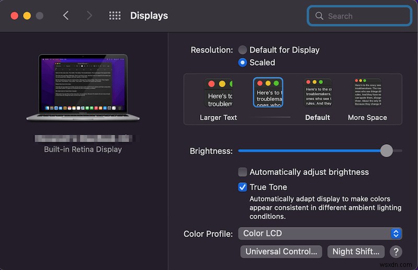Click the MacBook display preview image
The height and width of the screenshot is (270, 418).
click(x=83, y=88)
